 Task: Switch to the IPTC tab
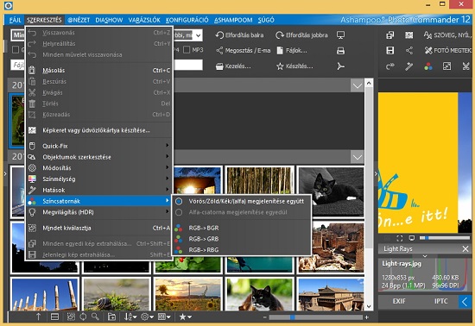coord(440,301)
